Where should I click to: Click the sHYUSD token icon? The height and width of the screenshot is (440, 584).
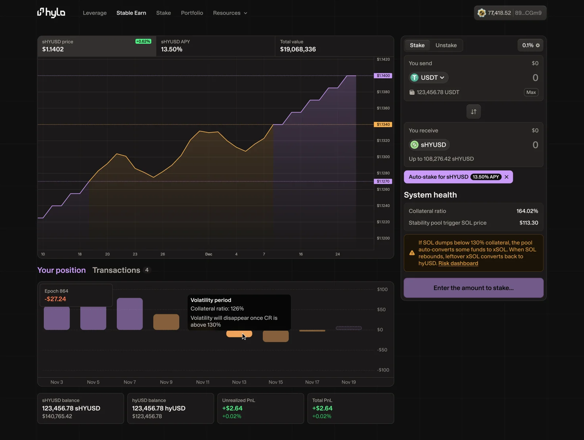point(414,145)
